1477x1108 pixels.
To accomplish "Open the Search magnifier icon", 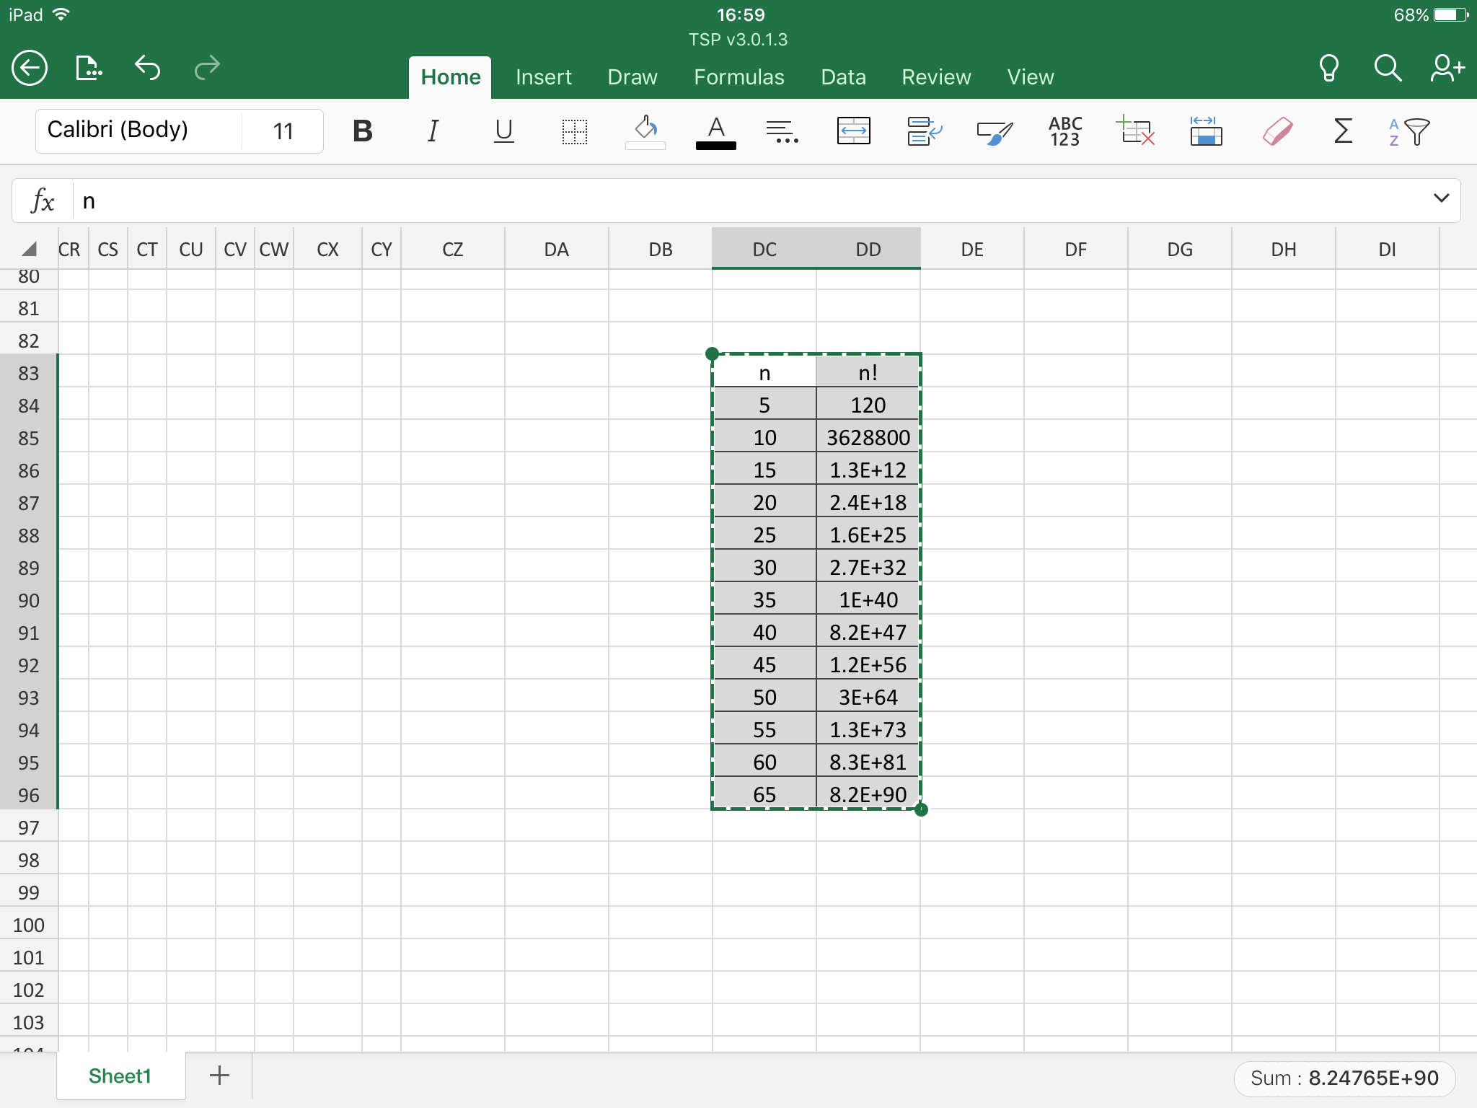I will (1387, 68).
